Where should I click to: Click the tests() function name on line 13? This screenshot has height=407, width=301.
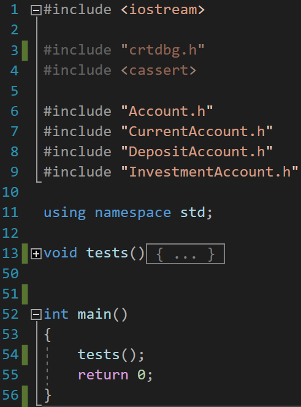tap(115, 253)
